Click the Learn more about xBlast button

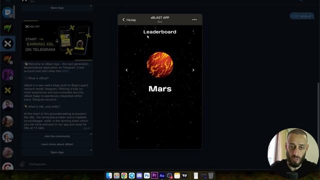(x=57, y=144)
